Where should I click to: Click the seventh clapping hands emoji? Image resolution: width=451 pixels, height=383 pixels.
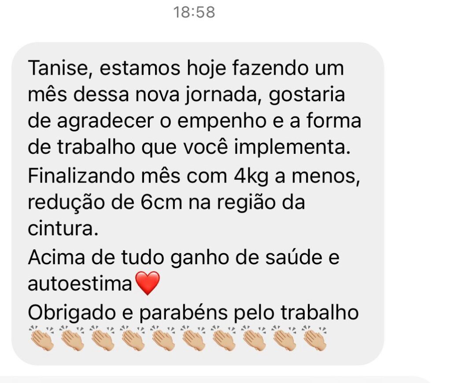(x=224, y=338)
